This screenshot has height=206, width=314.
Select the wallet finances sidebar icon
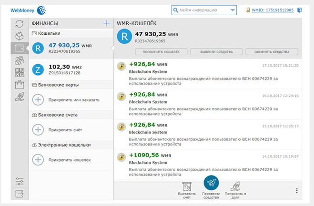point(20,48)
